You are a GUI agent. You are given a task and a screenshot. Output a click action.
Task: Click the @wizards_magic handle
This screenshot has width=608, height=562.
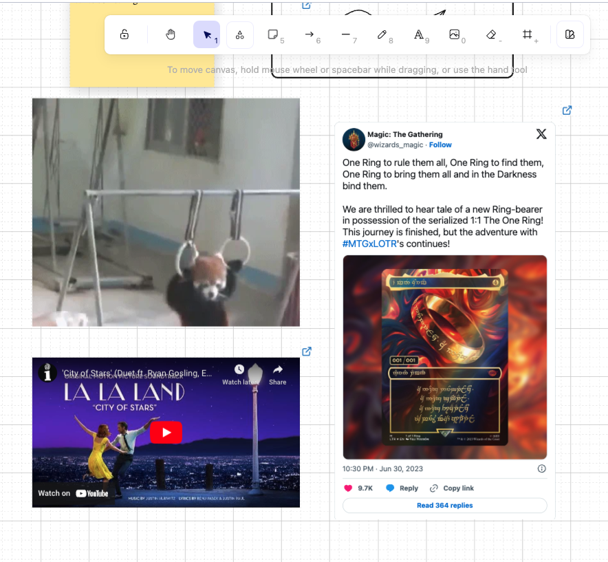click(395, 144)
